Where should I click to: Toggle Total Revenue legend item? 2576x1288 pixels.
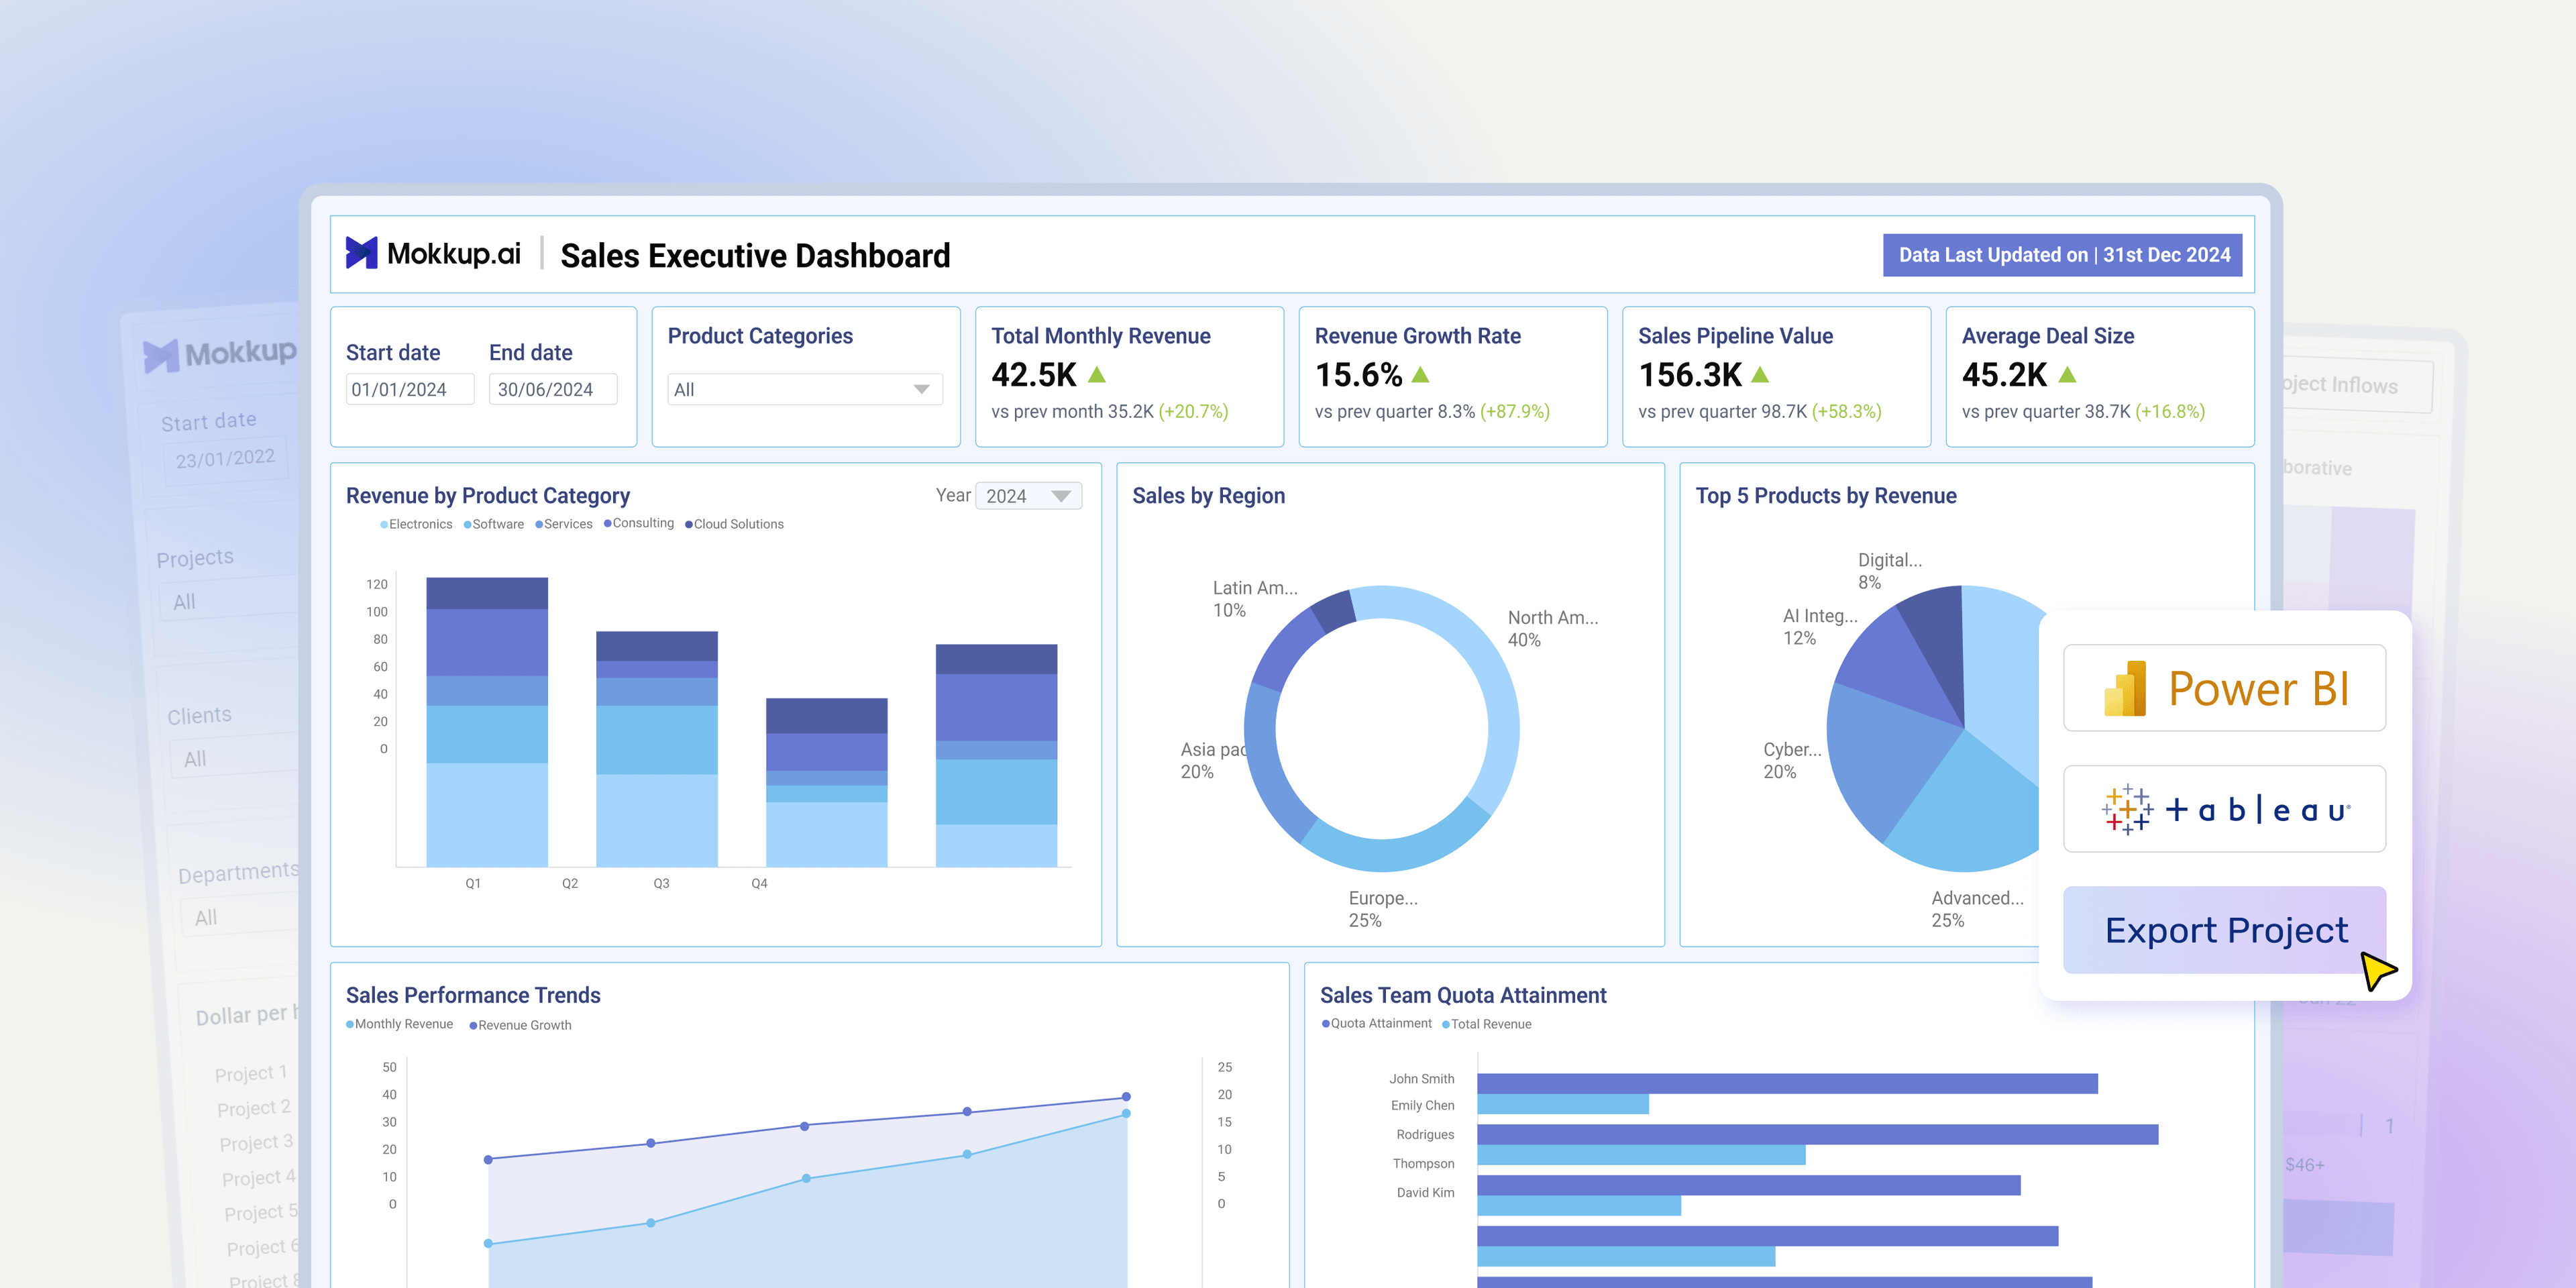point(1486,1024)
